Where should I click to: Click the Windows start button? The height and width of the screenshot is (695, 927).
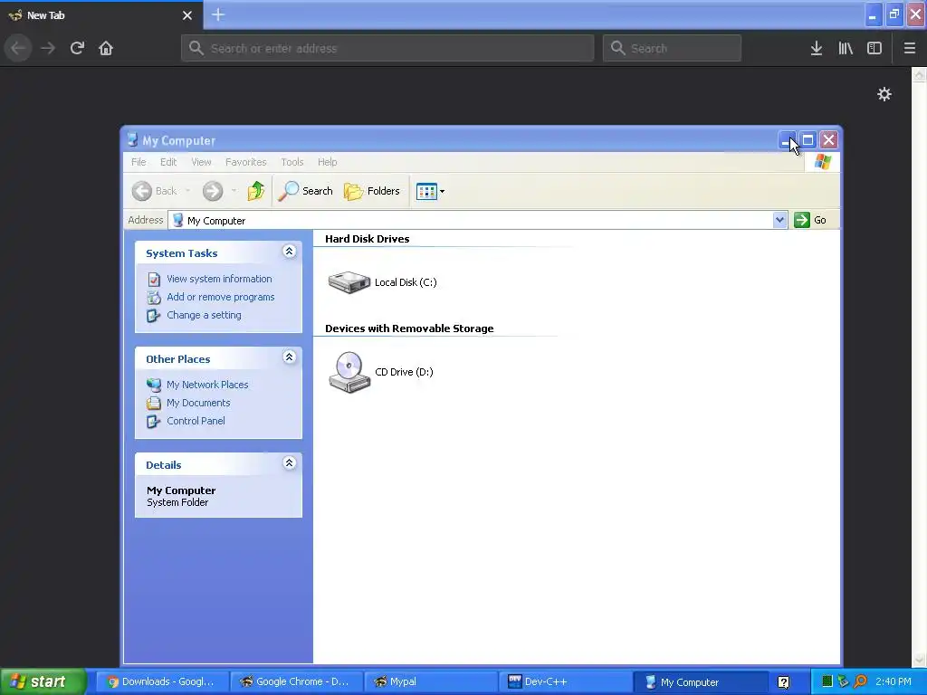coord(43,682)
